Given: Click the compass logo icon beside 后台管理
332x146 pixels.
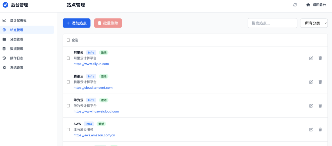Looking at the screenshot, I should (5, 5).
